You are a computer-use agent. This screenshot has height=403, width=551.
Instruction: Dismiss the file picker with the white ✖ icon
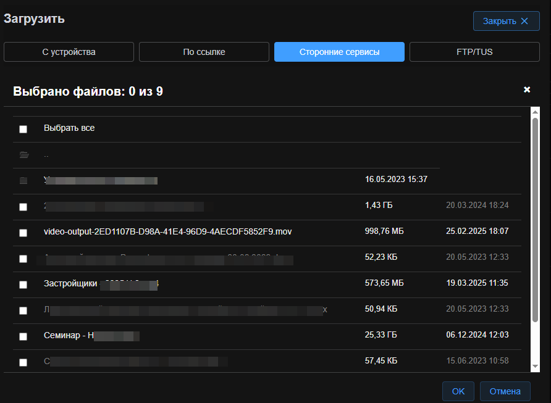pyautogui.click(x=527, y=90)
